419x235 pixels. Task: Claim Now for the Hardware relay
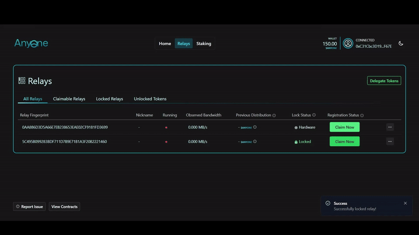345,127
